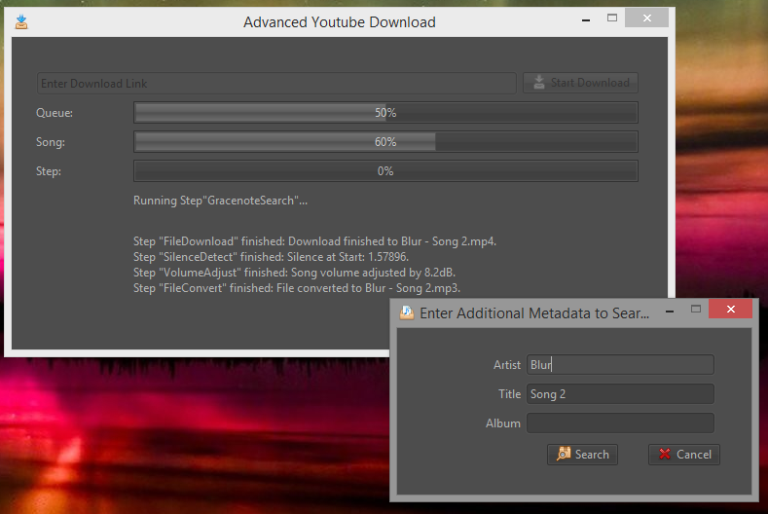768x514 pixels.
Task: Click the Title label in dialog
Action: pos(509,394)
